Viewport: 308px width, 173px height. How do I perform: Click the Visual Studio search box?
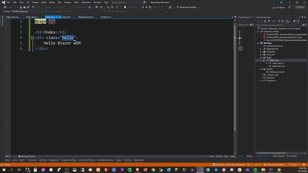click(x=128, y=2)
